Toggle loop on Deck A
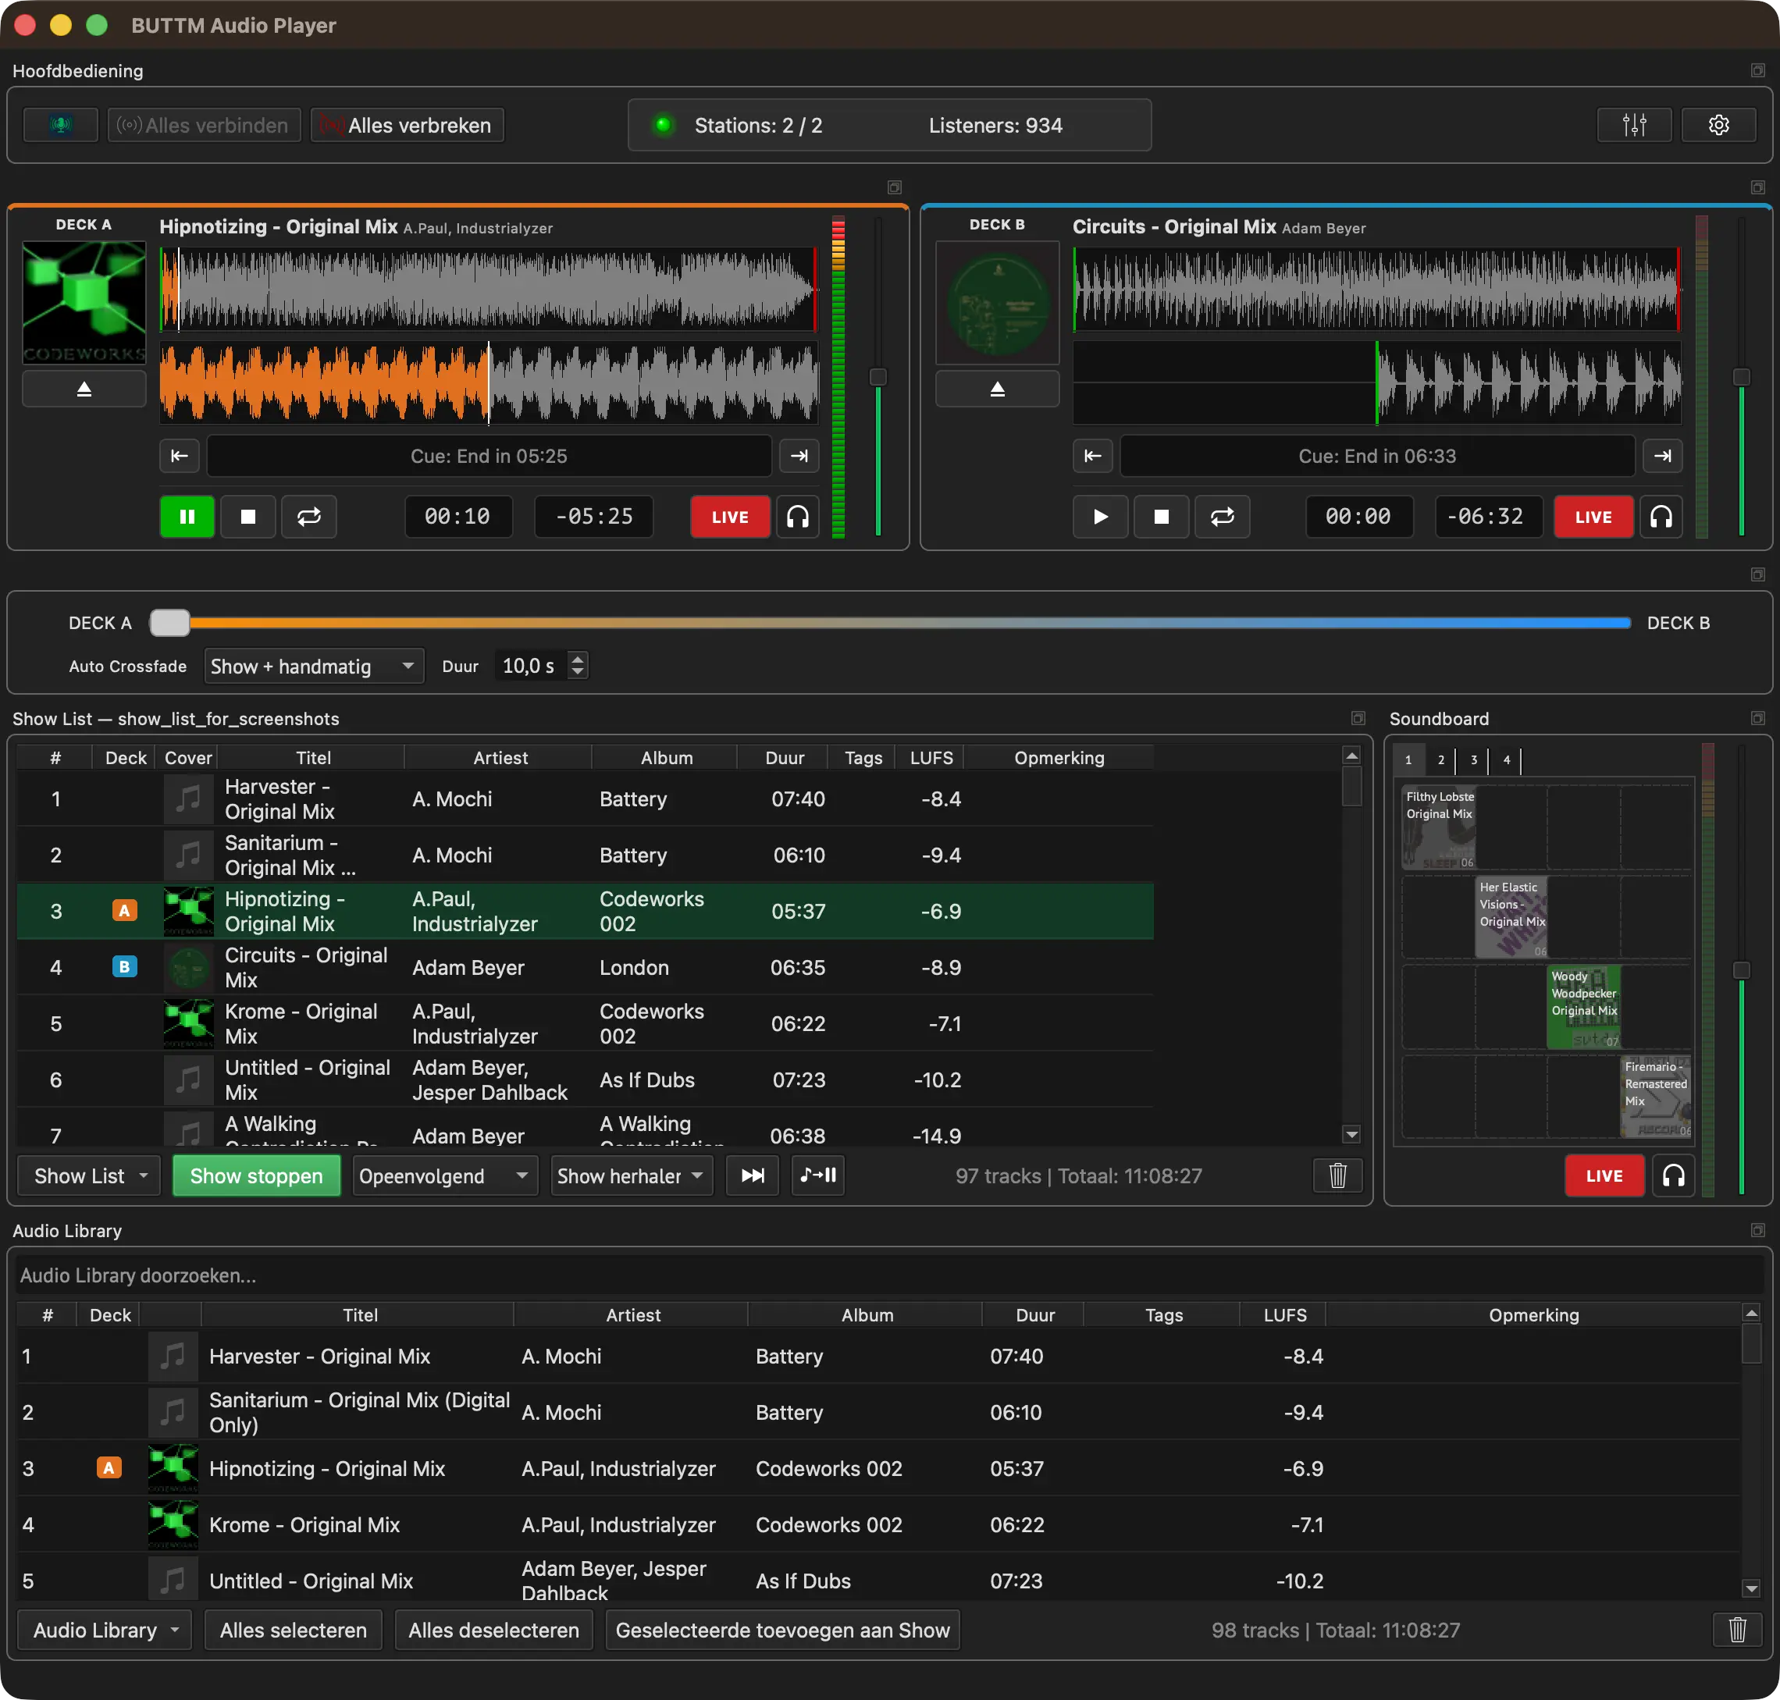This screenshot has height=1700, width=1780. pyautogui.click(x=309, y=517)
